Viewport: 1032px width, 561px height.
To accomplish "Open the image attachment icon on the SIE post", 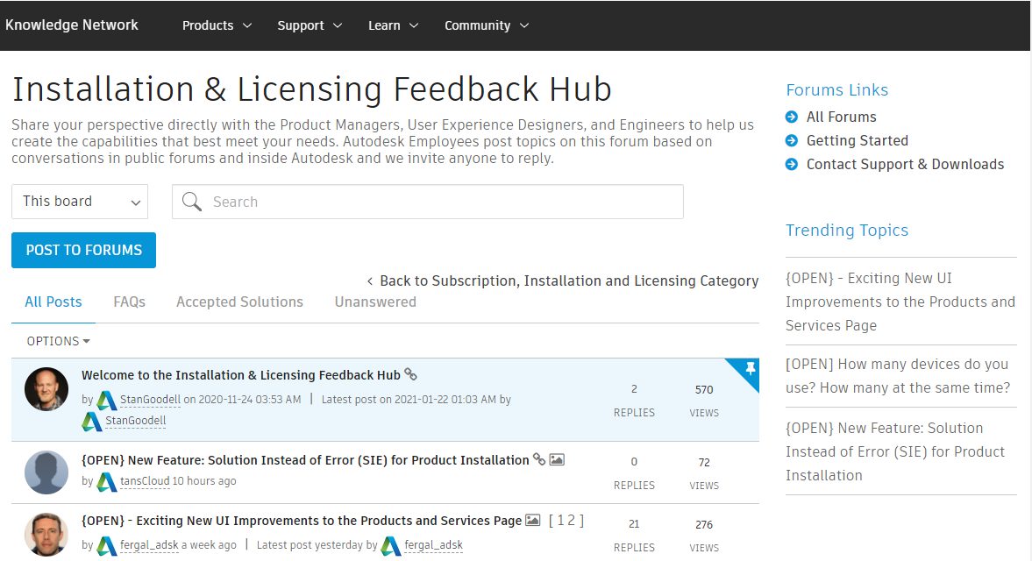I will (x=558, y=458).
